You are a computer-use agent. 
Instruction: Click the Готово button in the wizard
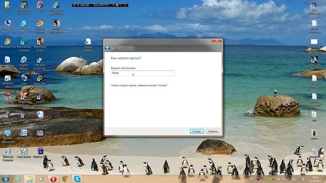click(197, 131)
